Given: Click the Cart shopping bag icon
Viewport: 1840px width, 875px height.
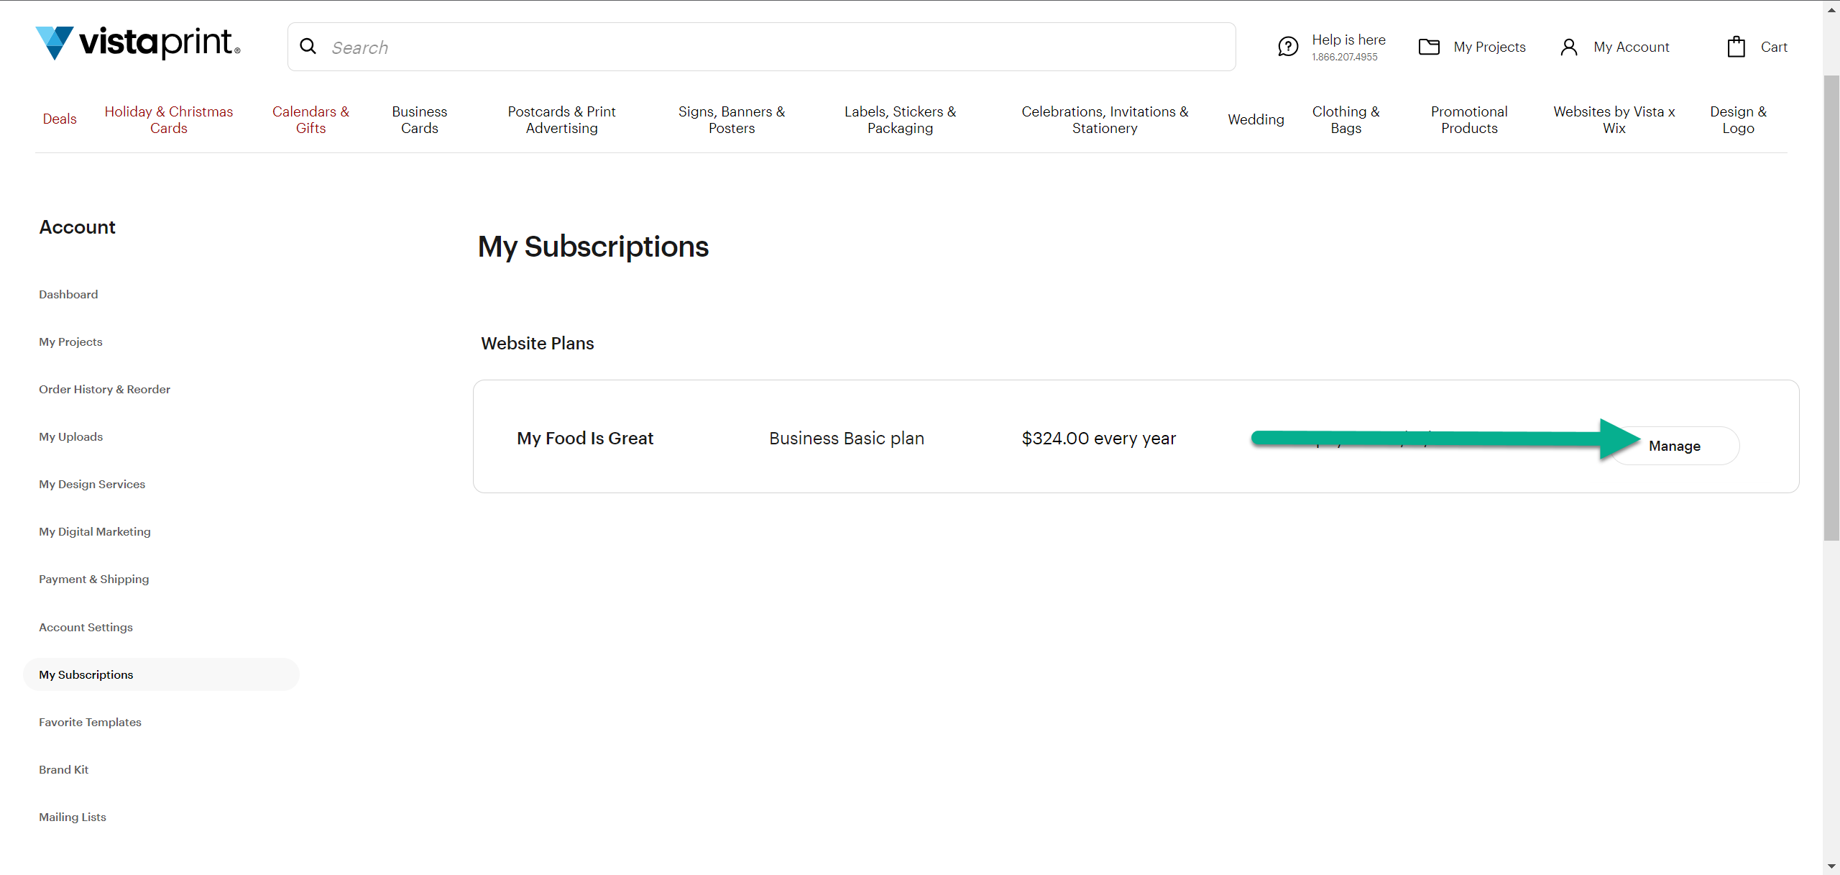Looking at the screenshot, I should pos(1736,47).
